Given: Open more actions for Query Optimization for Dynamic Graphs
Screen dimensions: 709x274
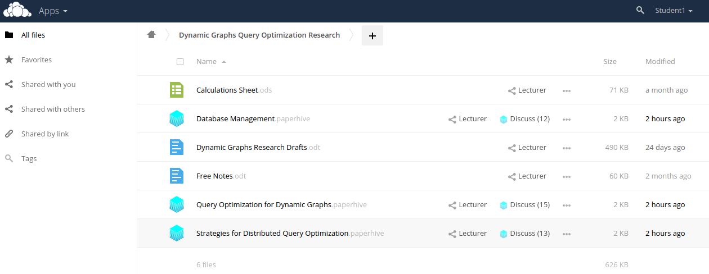Looking at the screenshot, I should [567, 205].
